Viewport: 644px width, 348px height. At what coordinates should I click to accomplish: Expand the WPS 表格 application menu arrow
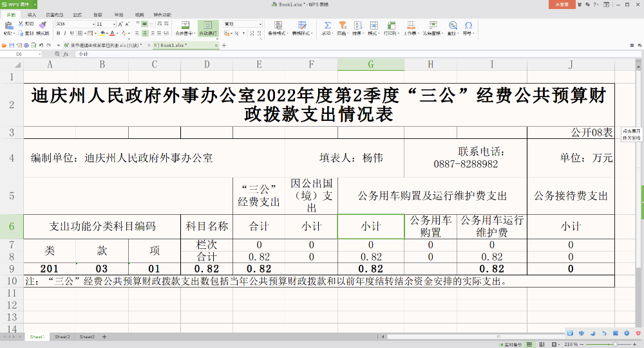point(35,5)
